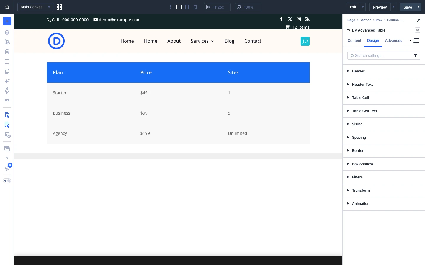The height and width of the screenshot is (265, 425).
Task: Click the Preview button
Action: 380,7
